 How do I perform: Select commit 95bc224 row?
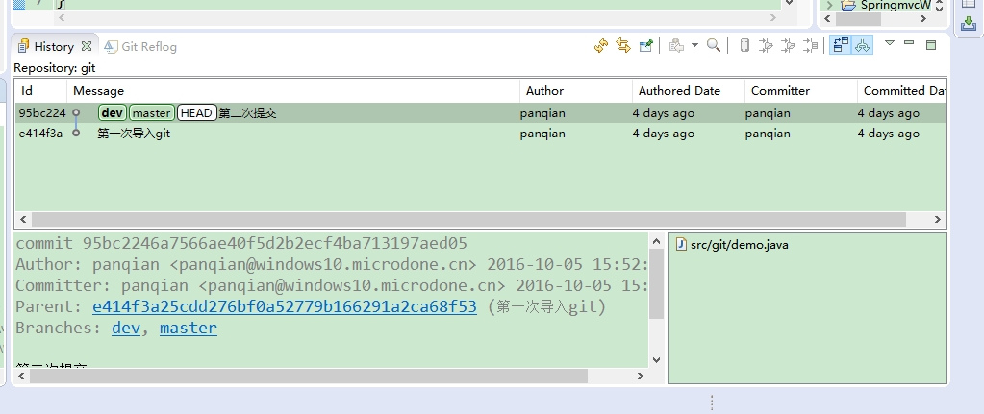tap(480, 113)
